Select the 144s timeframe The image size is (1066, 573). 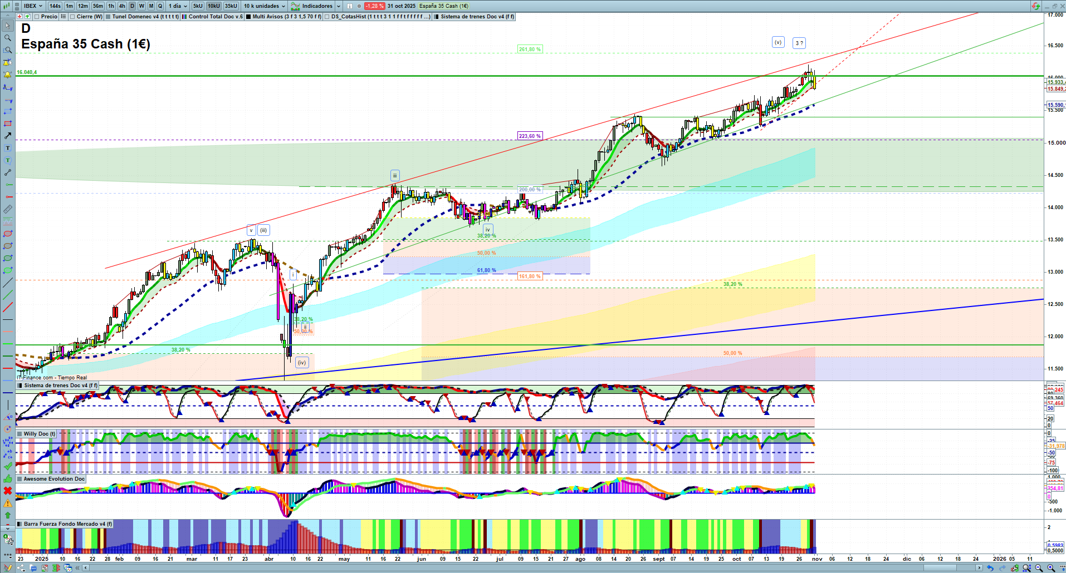click(55, 6)
